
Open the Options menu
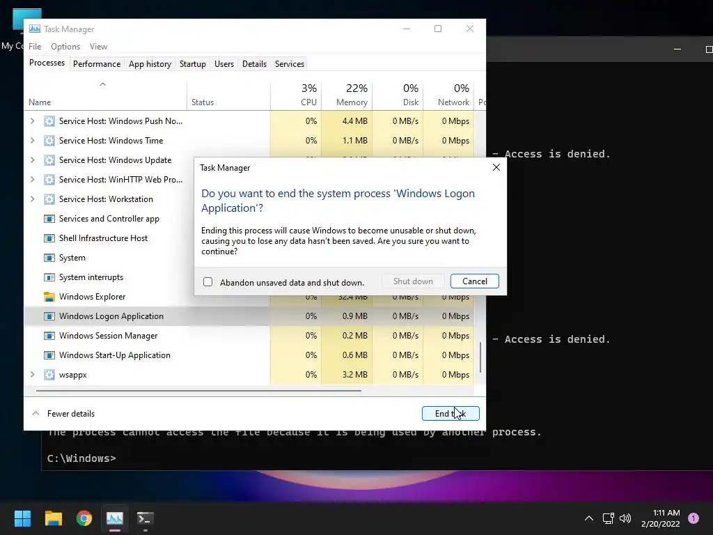[x=65, y=47]
